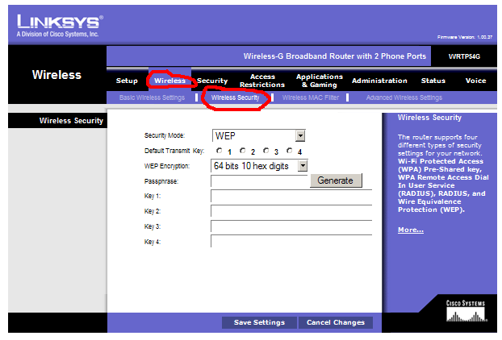Click the WRTP54G model text

tap(464, 56)
